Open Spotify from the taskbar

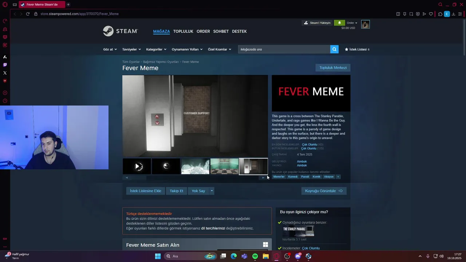click(255, 256)
